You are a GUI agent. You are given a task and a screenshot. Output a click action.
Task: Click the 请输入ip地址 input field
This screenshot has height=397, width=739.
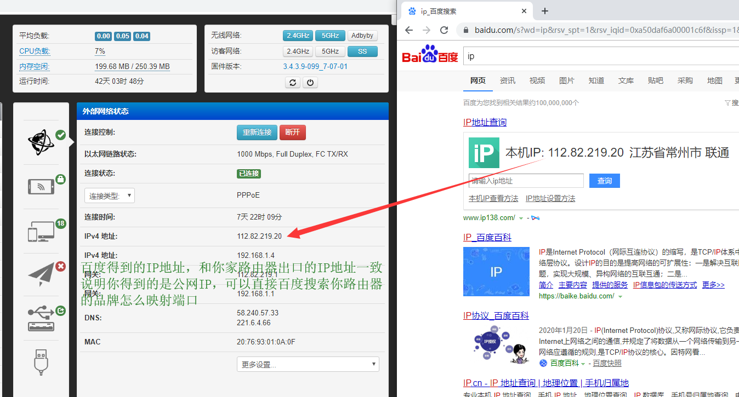click(526, 181)
